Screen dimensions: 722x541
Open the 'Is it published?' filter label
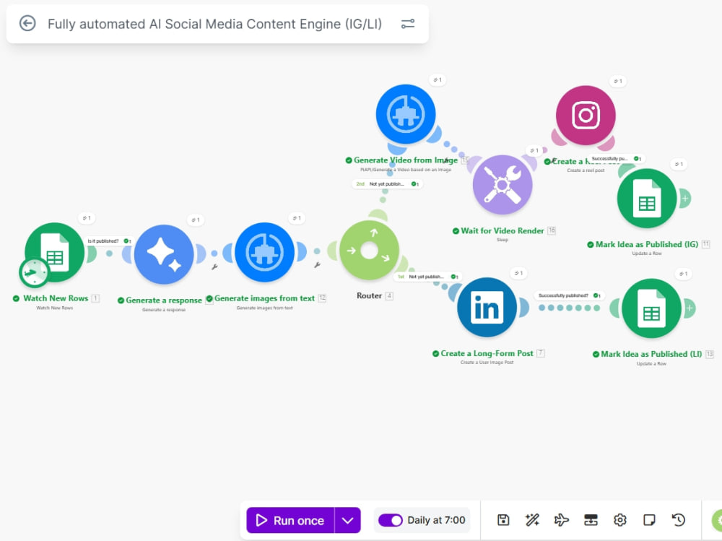pos(109,241)
